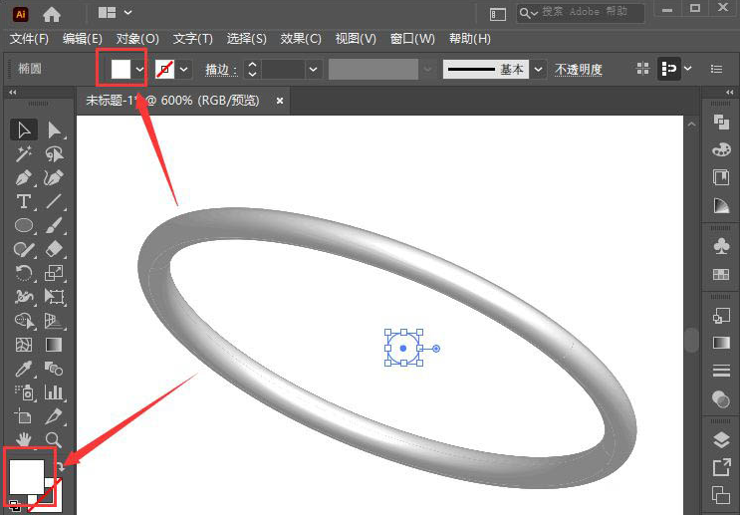Click the large white fill box in toolbar
The image size is (740, 515).
click(x=27, y=477)
